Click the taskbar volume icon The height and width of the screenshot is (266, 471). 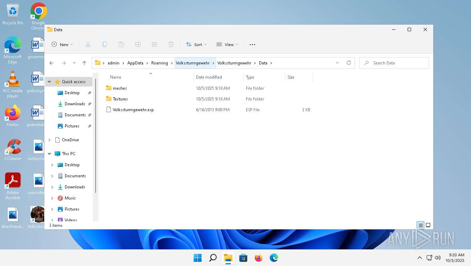click(x=438, y=258)
